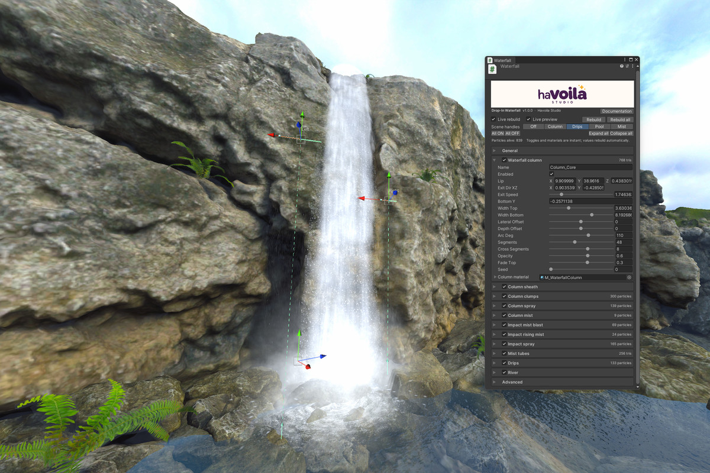Click the Havoila Studio logo banner

point(563,94)
